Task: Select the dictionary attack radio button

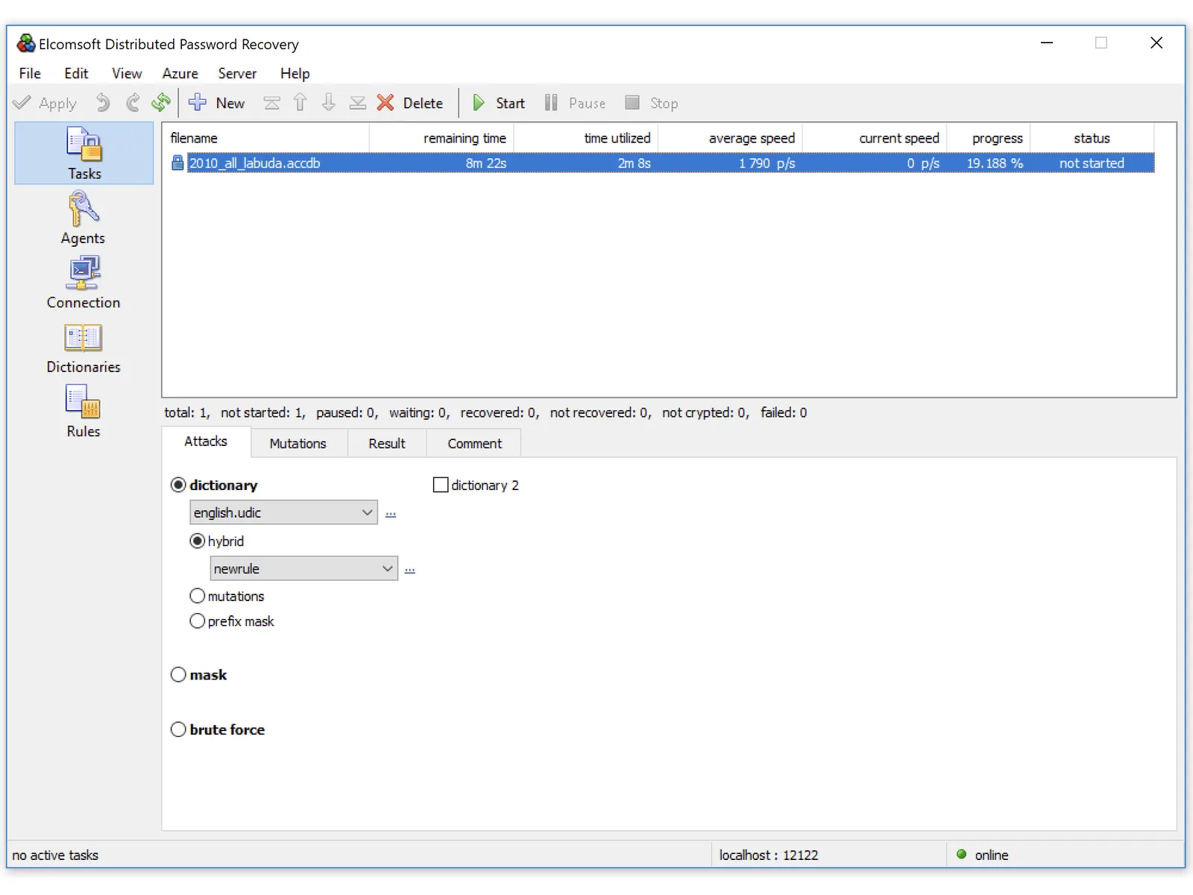Action: pyautogui.click(x=178, y=485)
